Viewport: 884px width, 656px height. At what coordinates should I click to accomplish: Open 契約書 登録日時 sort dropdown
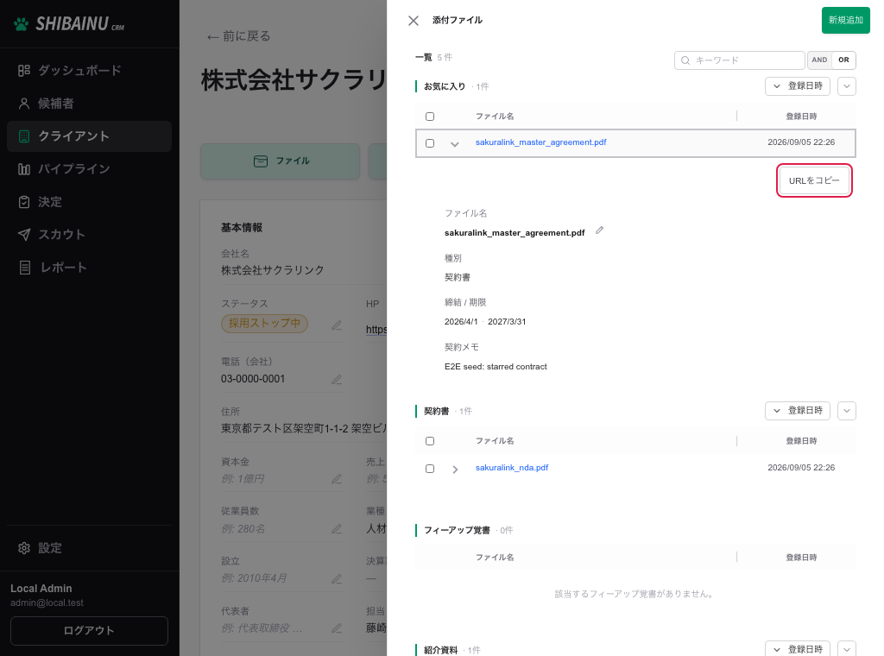(797, 411)
